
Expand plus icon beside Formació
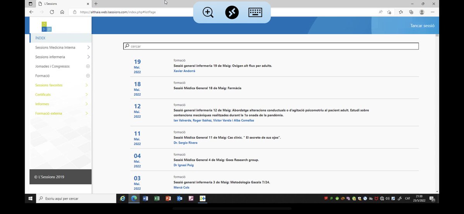(x=88, y=76)
